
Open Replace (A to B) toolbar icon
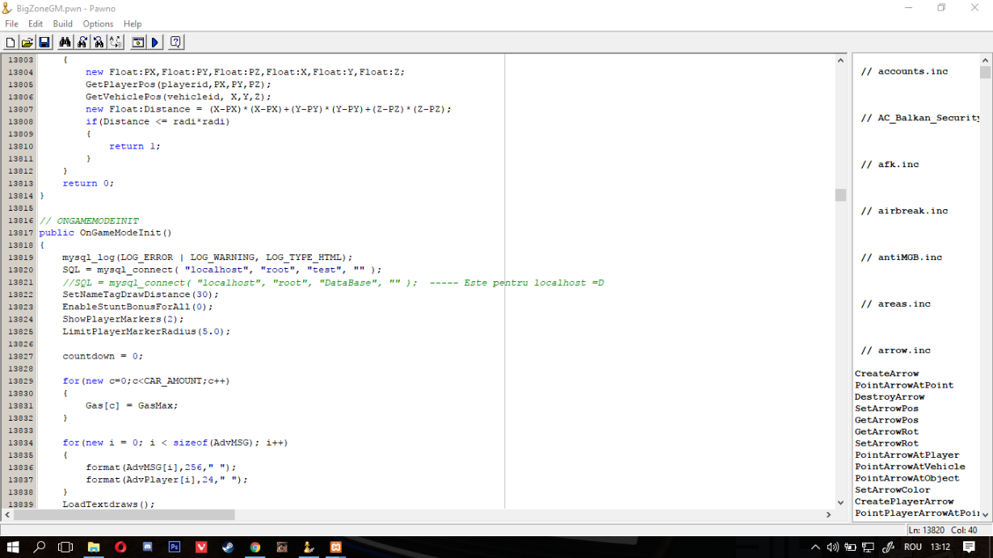click(x=116, y=42)
